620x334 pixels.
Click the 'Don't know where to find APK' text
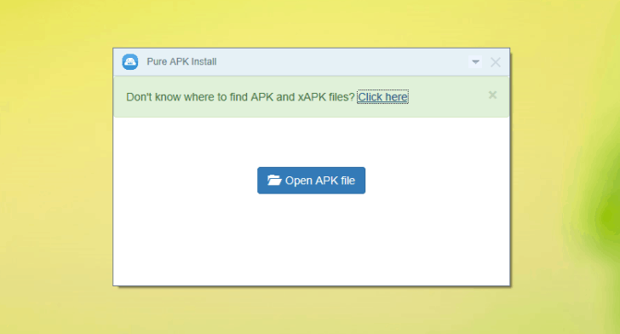tap(240, 97)
